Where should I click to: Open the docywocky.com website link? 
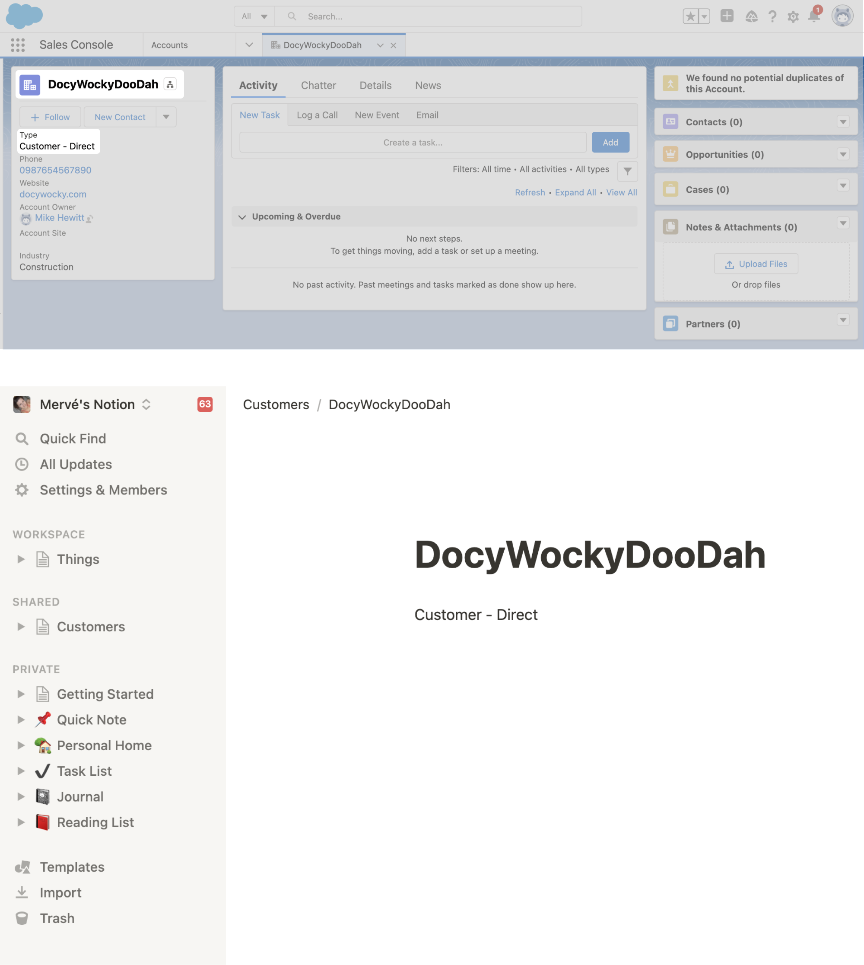tap(53, 194)
